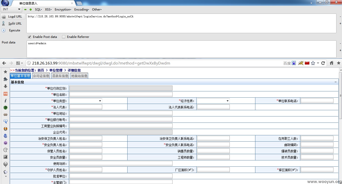Click the 单位银行帐号 input field
This screenshot has width=342, height=184.
121,119
